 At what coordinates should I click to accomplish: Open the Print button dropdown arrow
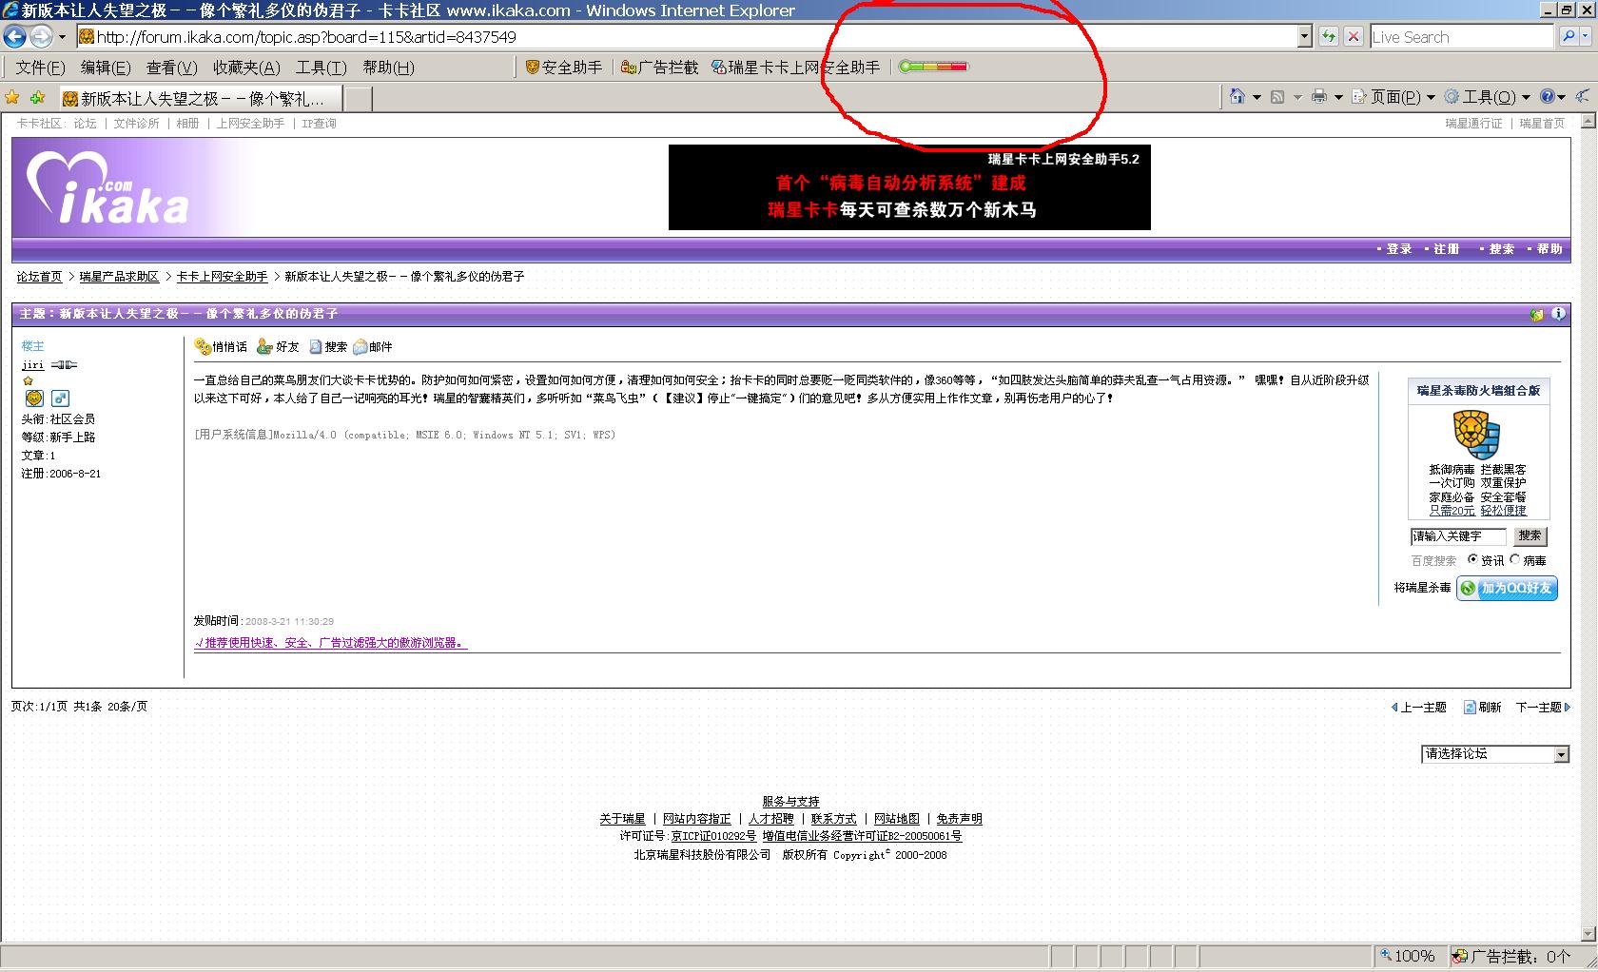[1338, 97]
